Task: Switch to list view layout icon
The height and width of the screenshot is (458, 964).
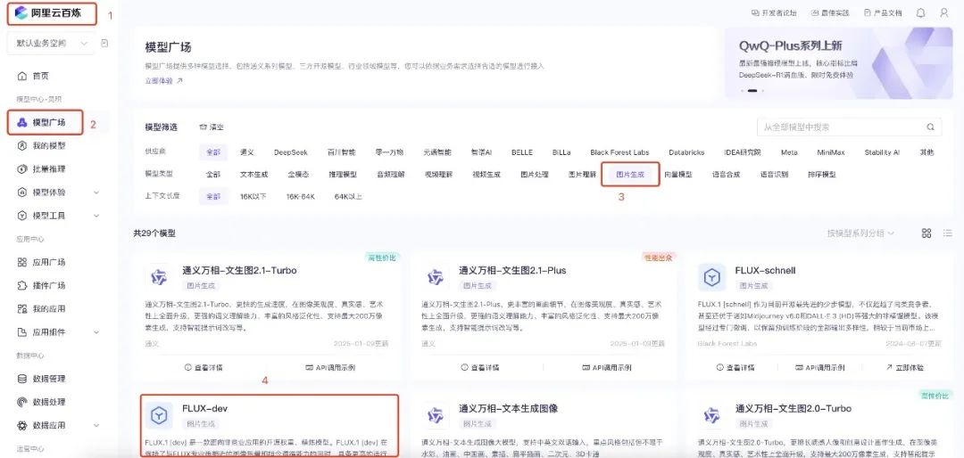Action: click(x=947, y=233)
